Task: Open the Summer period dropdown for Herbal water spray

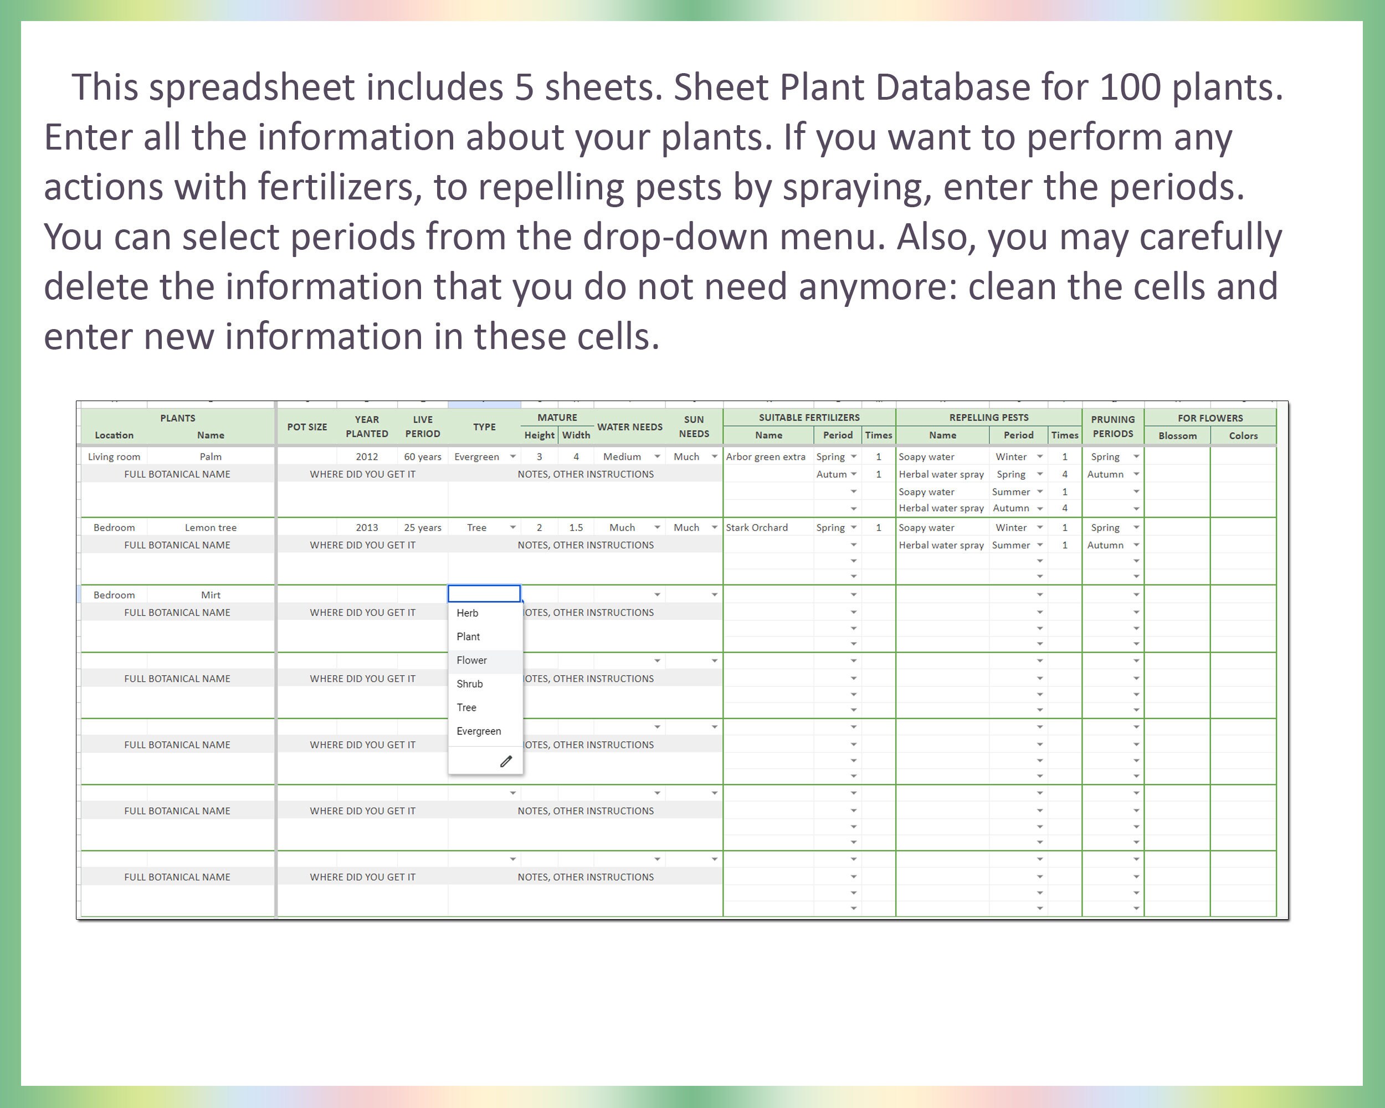Action: tap(1040, 545)
